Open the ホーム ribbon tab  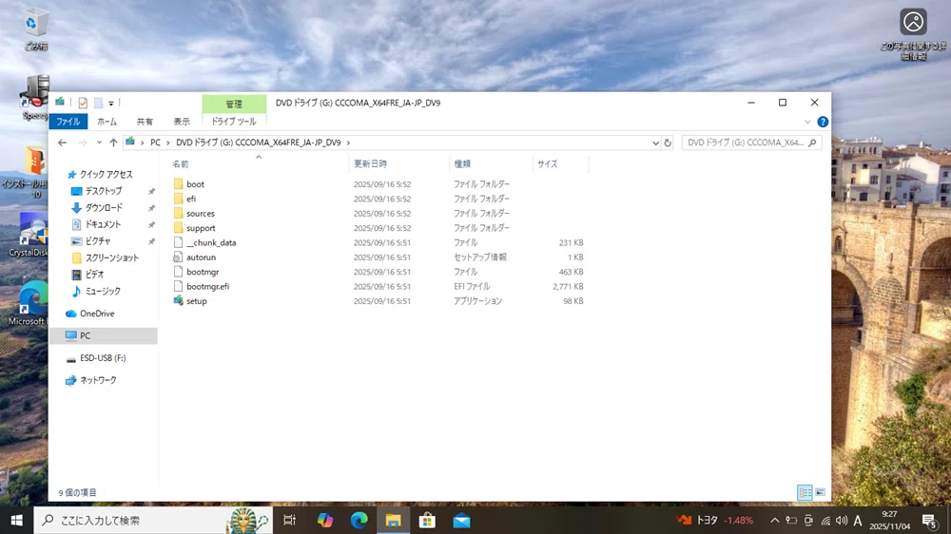[x=107, y=122]
